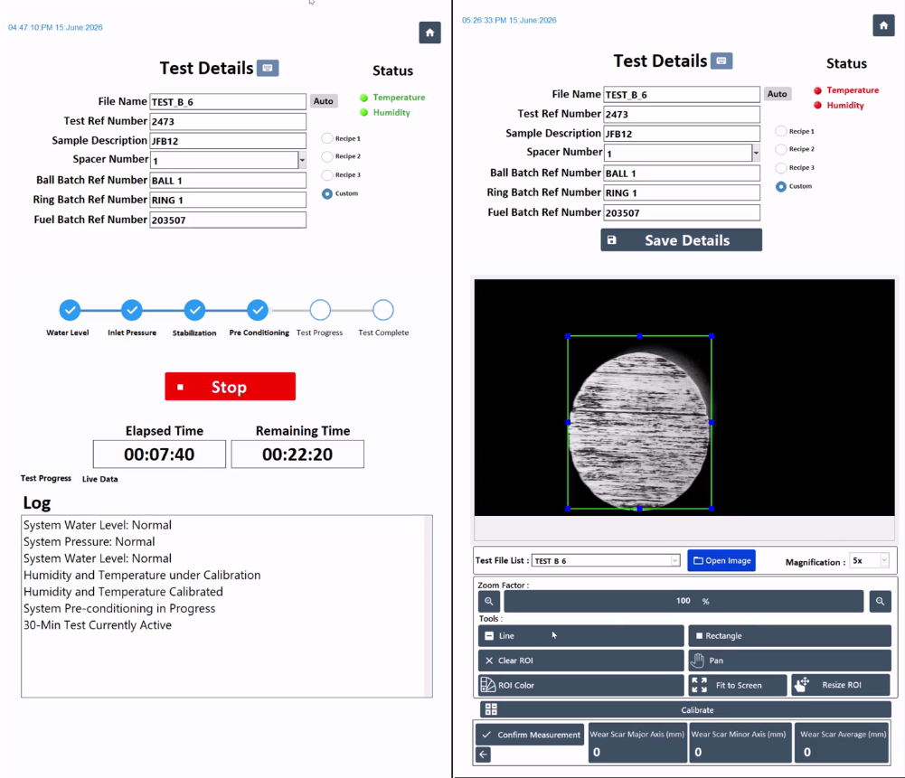Click the Log panel scrollbar
This screenshot has width=905, height=778.
tap(428, 606)
